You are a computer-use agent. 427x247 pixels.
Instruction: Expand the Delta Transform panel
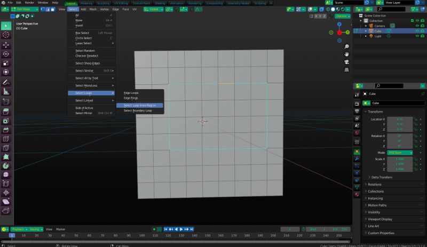coord(369,177)
